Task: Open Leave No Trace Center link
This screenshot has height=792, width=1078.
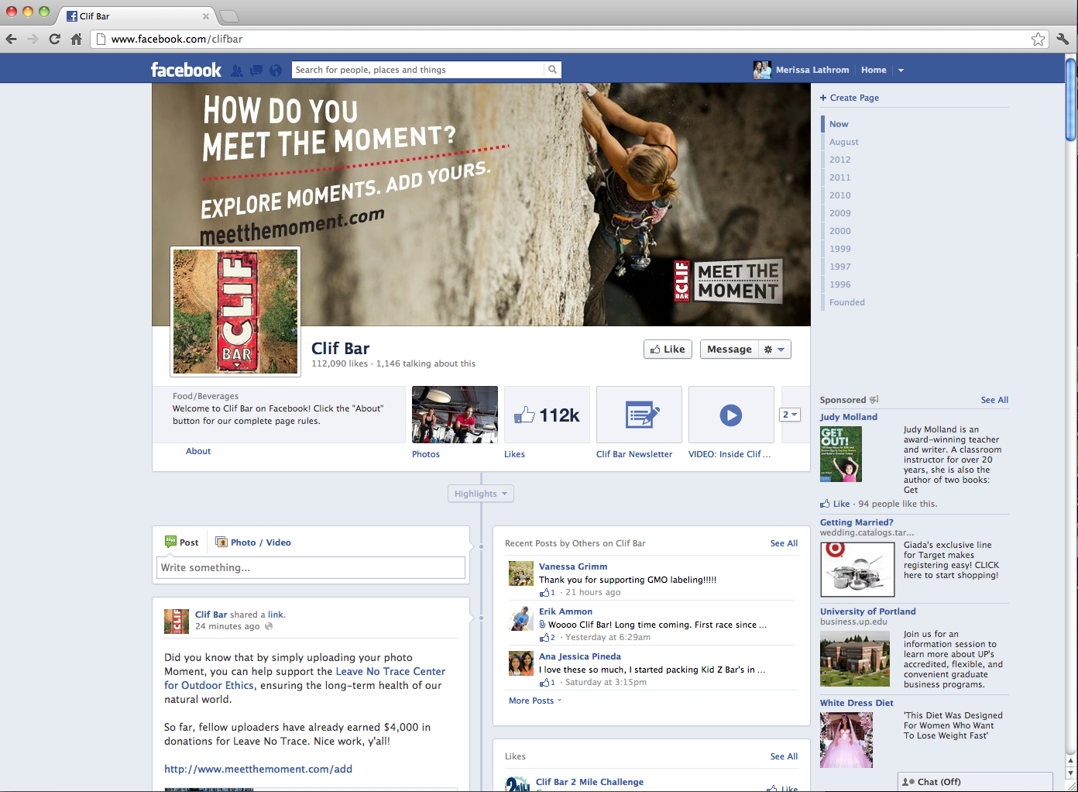Action: point(390,671)
